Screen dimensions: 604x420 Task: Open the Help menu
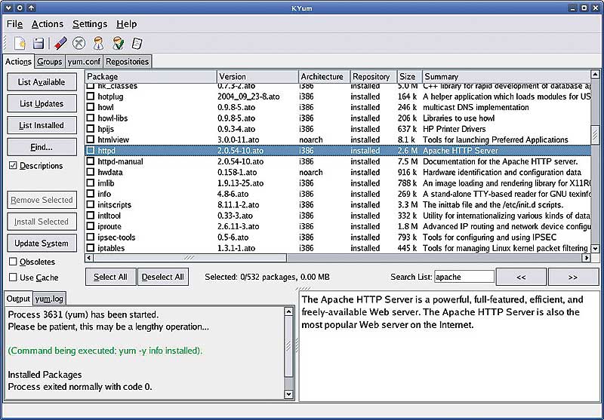(x=126, y=24)
